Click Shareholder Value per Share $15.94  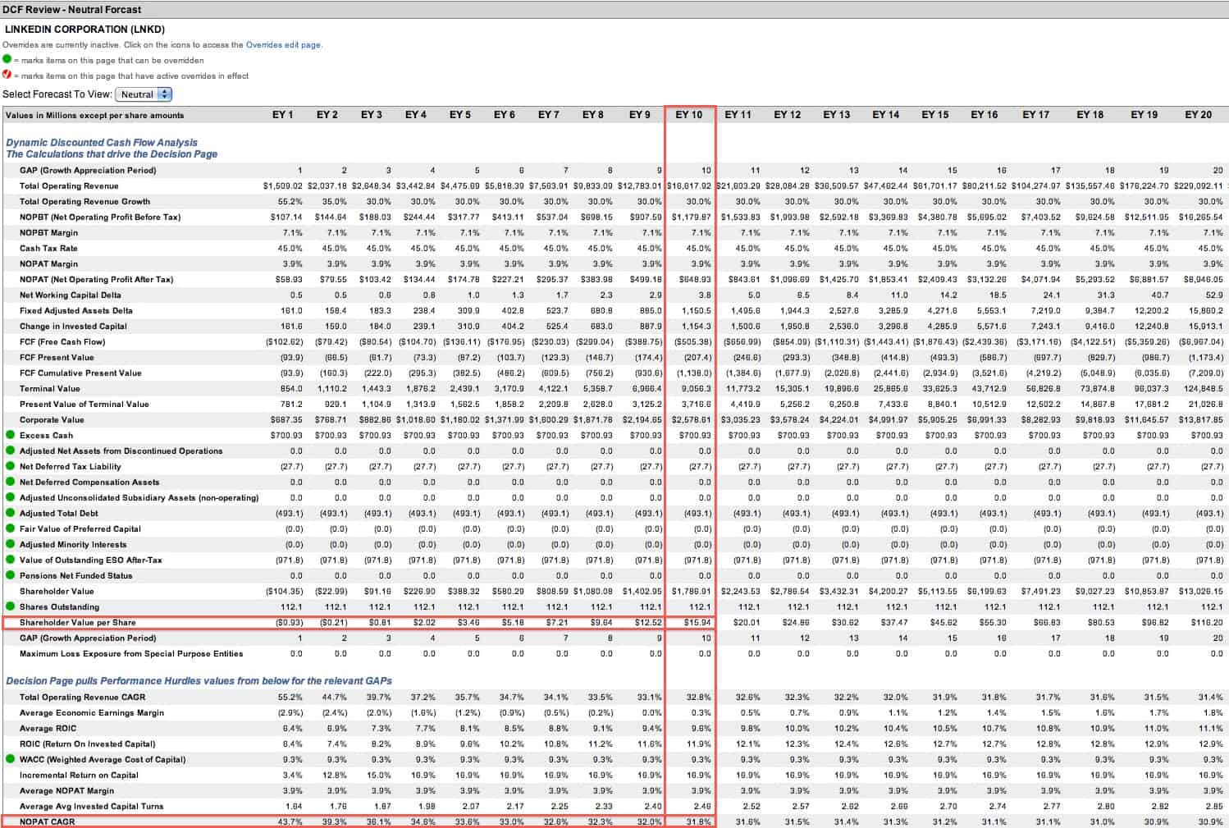[697, 623]
